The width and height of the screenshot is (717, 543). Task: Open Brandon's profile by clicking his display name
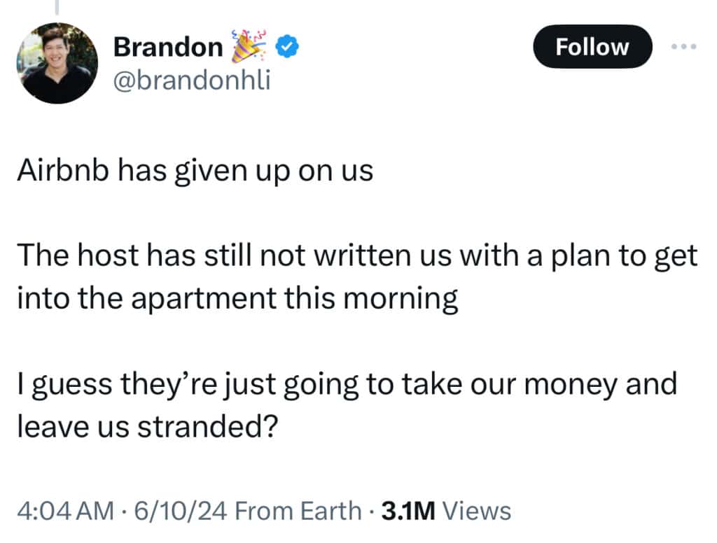pyautogui.click(x=167, y=46)
